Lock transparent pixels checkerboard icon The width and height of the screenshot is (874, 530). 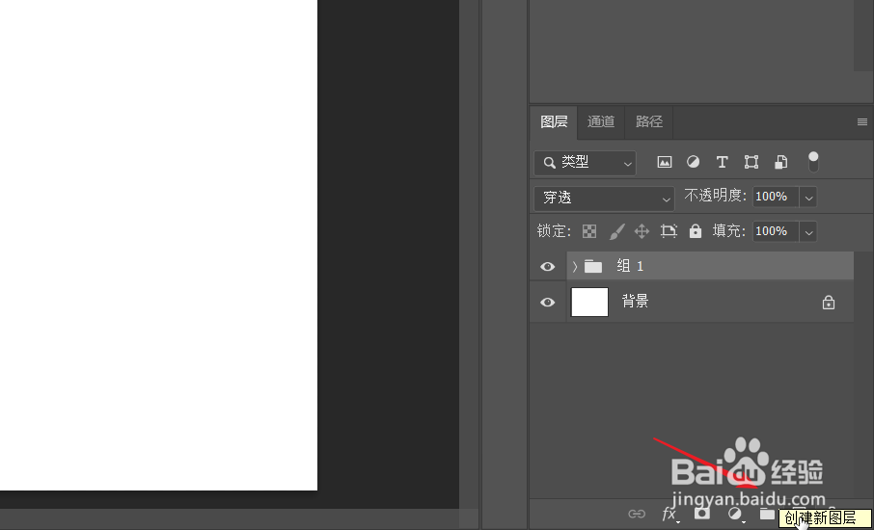coord(589,231)
